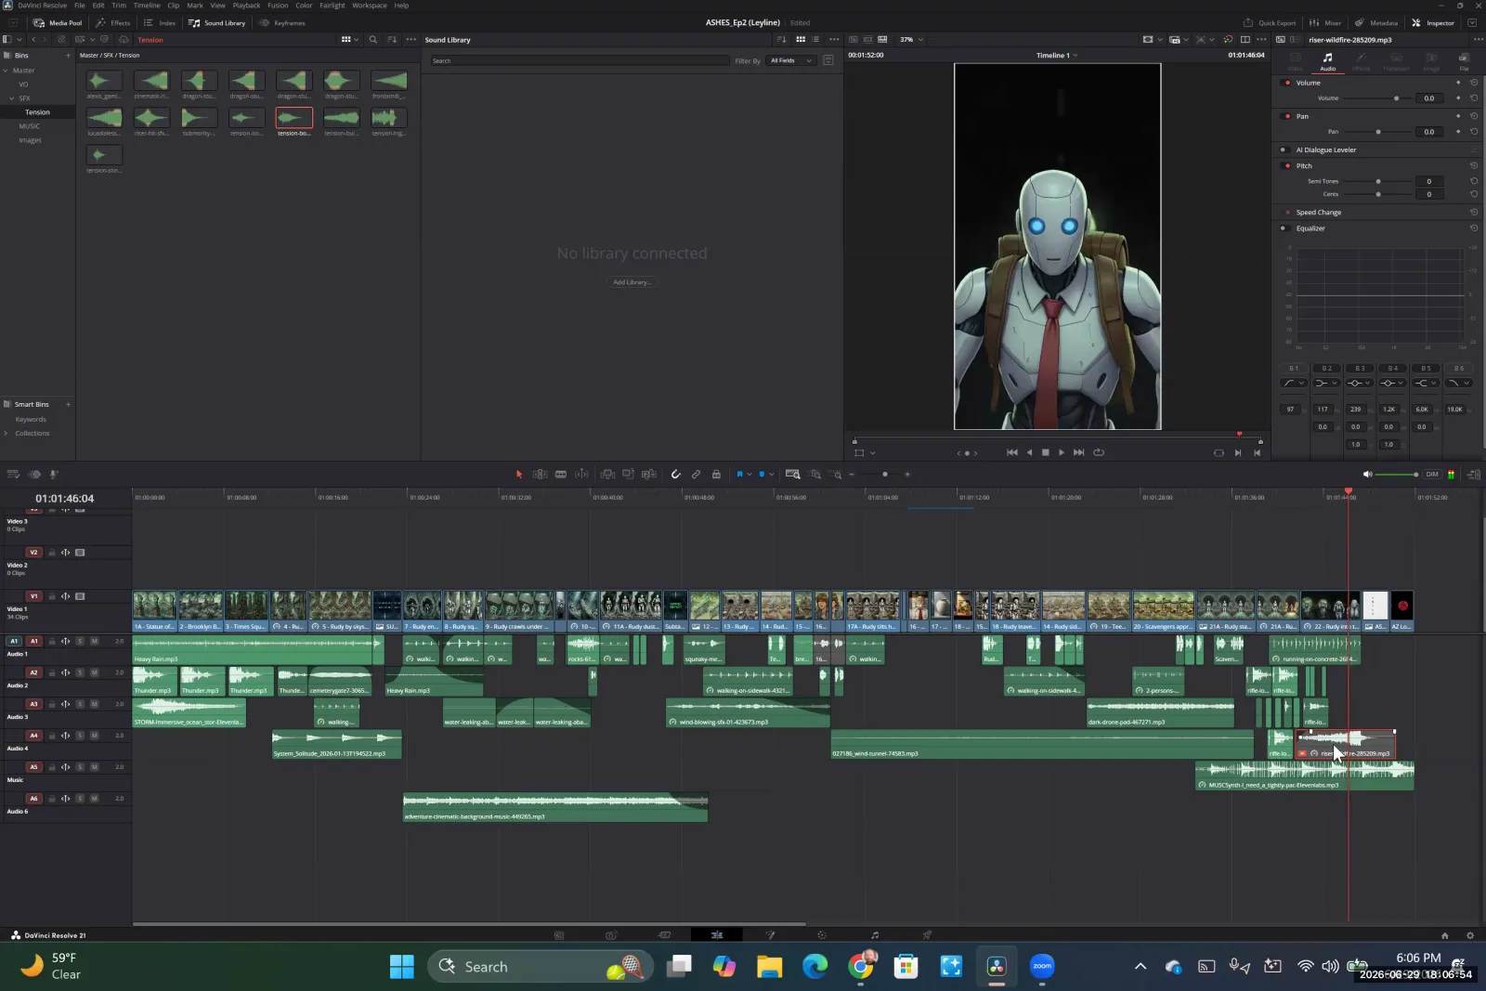Click the viewer speaker mute icon
Image resolution: width=1486 pixels, height=991 pixels.
tap(1367, 475)
